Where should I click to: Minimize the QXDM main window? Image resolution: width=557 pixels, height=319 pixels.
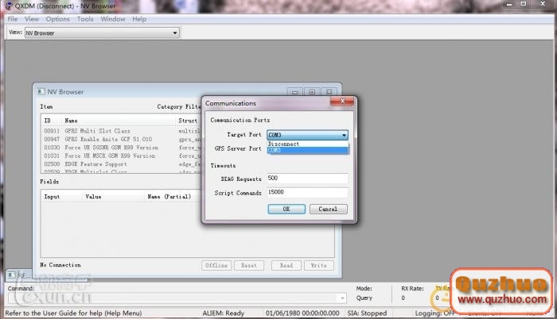coord(509,4)
